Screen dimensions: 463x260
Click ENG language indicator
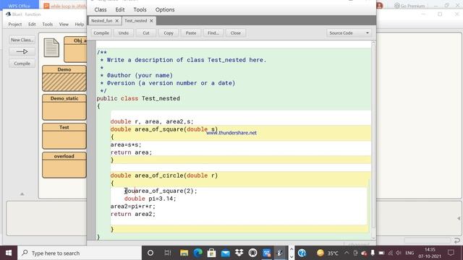pos(409,253)
